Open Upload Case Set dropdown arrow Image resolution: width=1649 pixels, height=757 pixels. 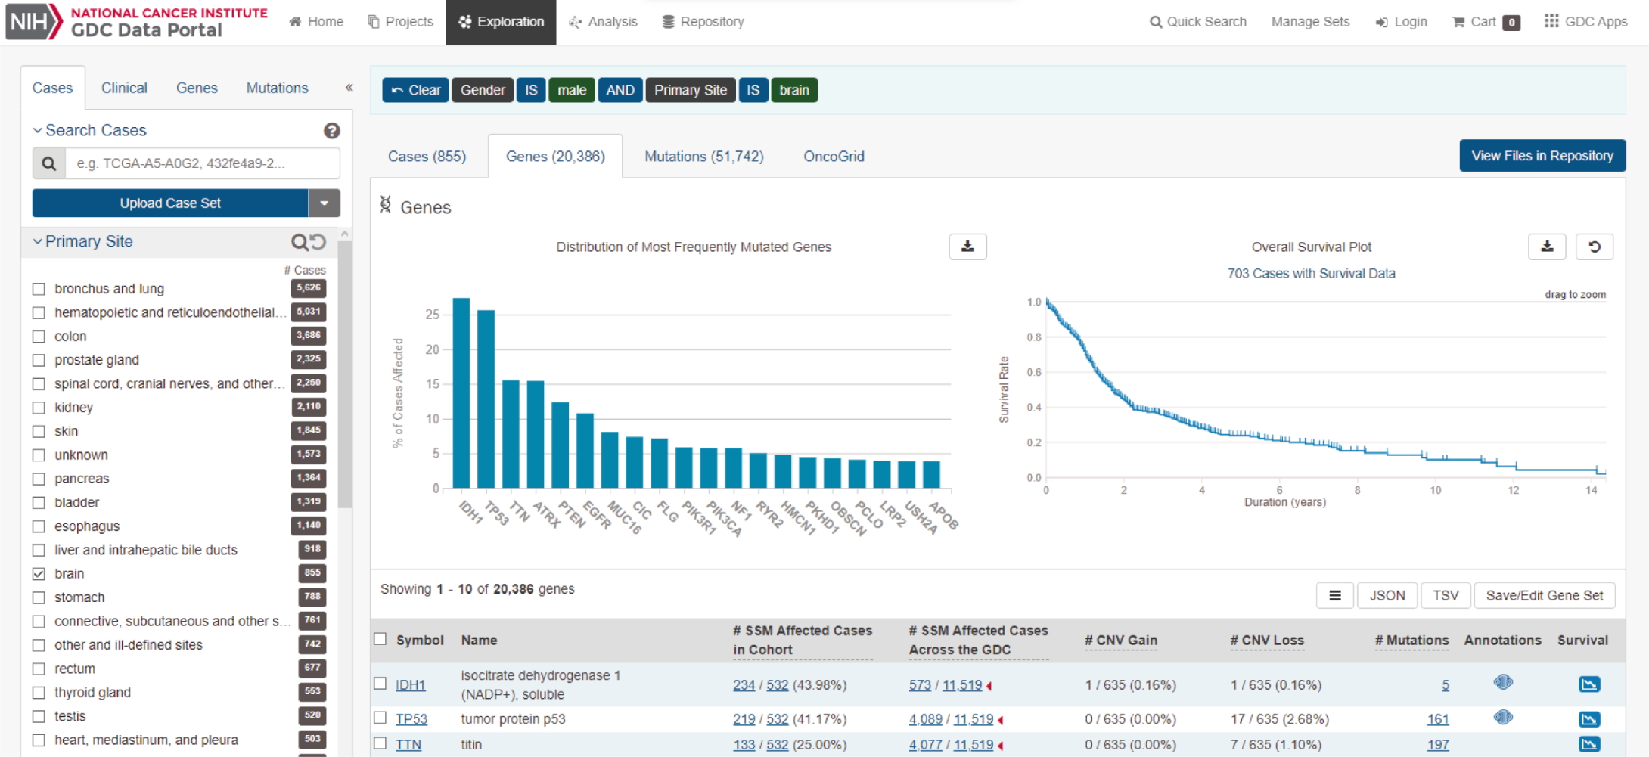click(325, 203)
